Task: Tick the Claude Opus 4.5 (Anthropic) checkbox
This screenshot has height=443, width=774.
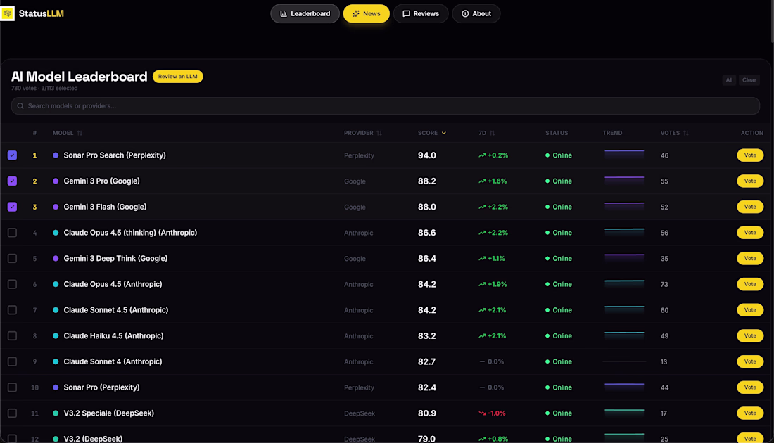Action: tap(13, 284)
